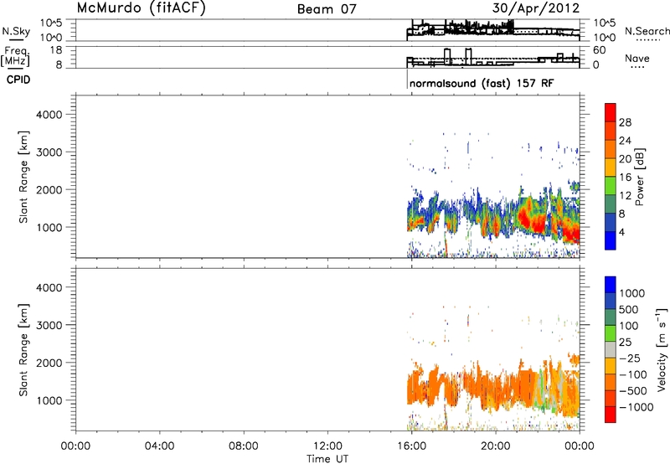Click the Freq. [MHz] label
The height and width of the screenshot is (464, 670).
(x=15, y=56)
